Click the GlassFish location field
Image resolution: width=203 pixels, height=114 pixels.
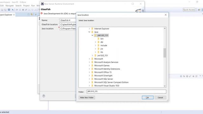[68, 24]
